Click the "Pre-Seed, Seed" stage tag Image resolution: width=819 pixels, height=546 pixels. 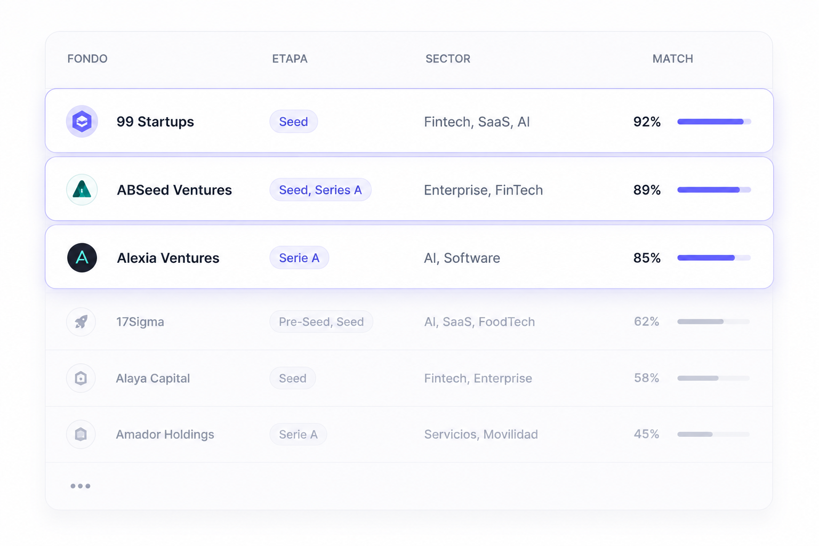click(322, 322)
